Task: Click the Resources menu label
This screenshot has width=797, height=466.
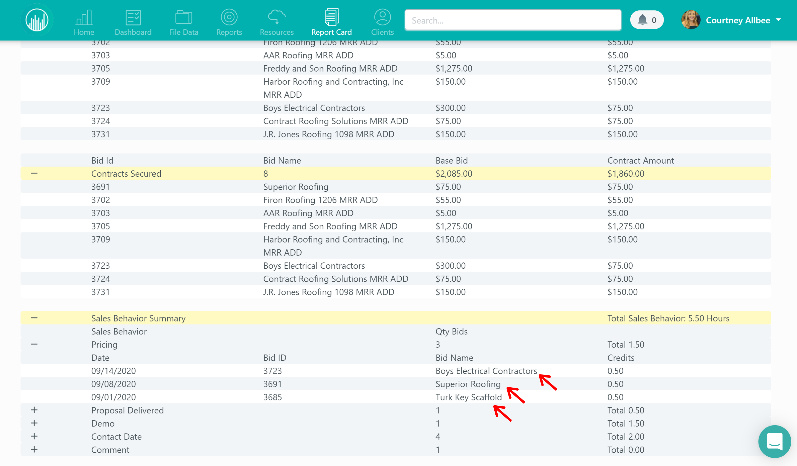Action: click(x=277, y=32)
